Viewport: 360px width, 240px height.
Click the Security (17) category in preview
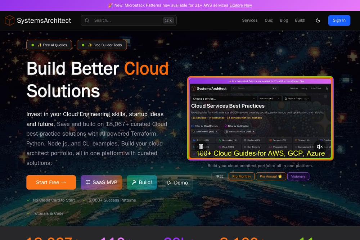coord(202,140)
